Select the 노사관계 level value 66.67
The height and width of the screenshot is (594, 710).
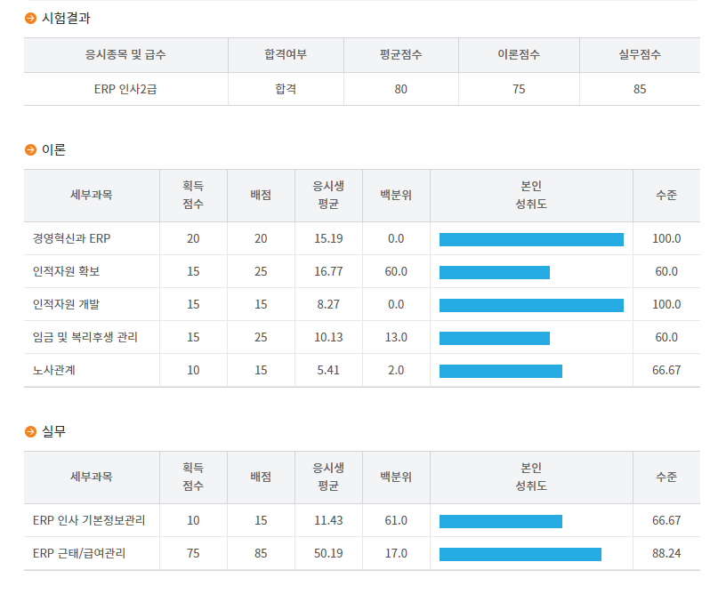tap(666, 370)
